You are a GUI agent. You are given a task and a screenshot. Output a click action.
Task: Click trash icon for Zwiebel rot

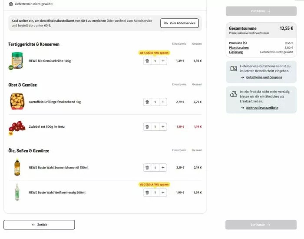click(147, 127)
